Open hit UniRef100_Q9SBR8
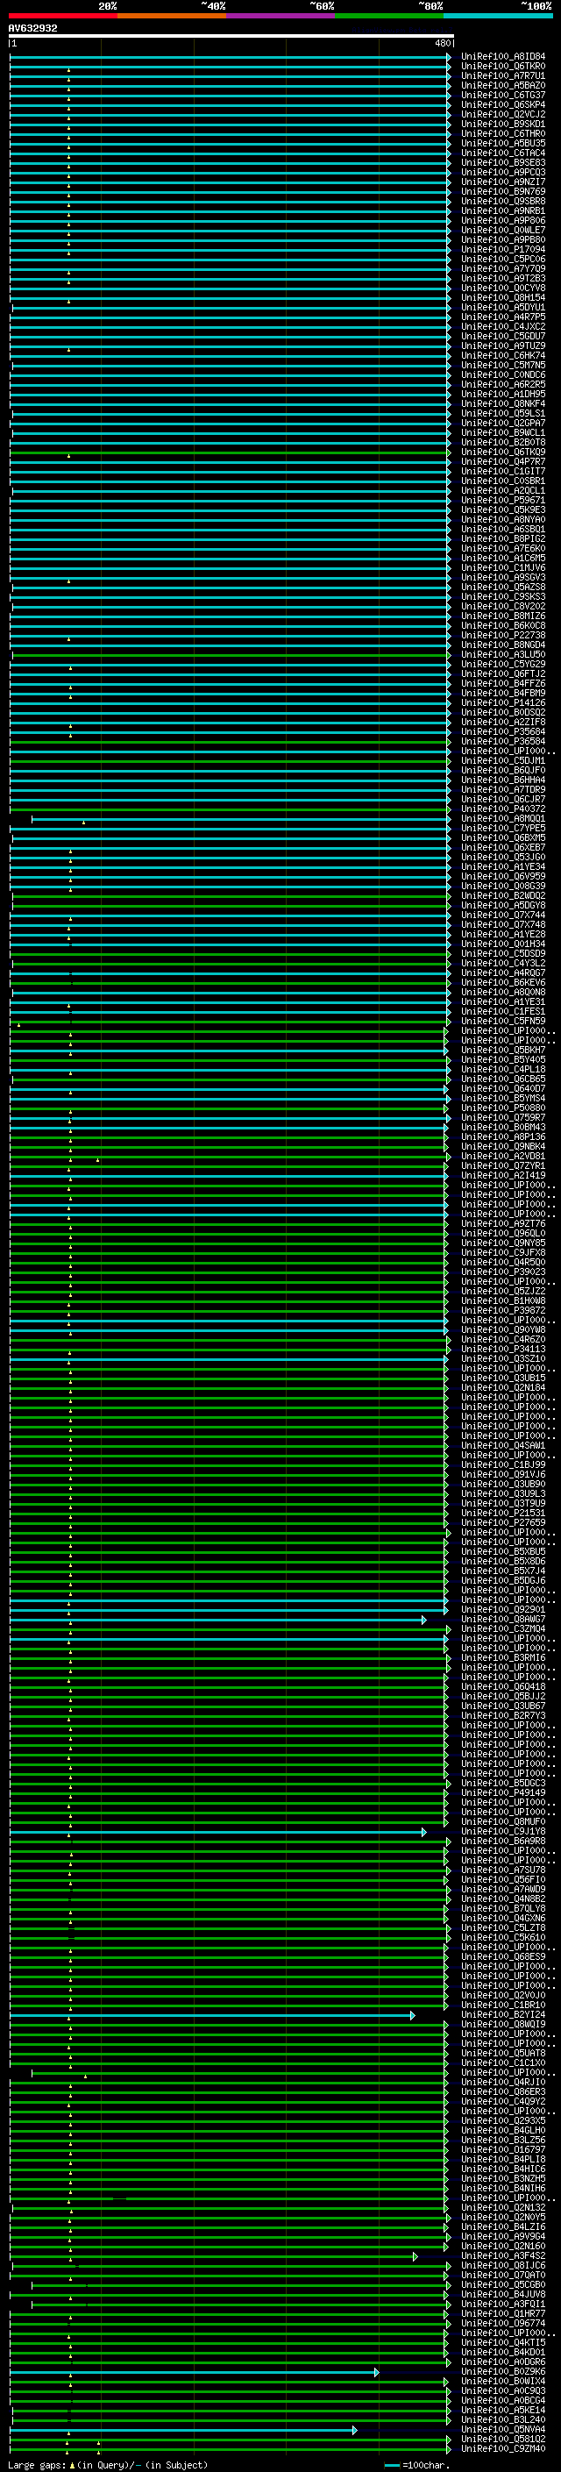This screenshot has height=2472, width=561. [503, 202]
